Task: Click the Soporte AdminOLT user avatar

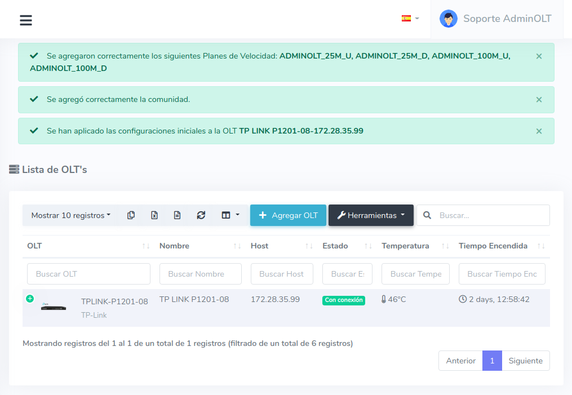Action: (x=449, y=19)
